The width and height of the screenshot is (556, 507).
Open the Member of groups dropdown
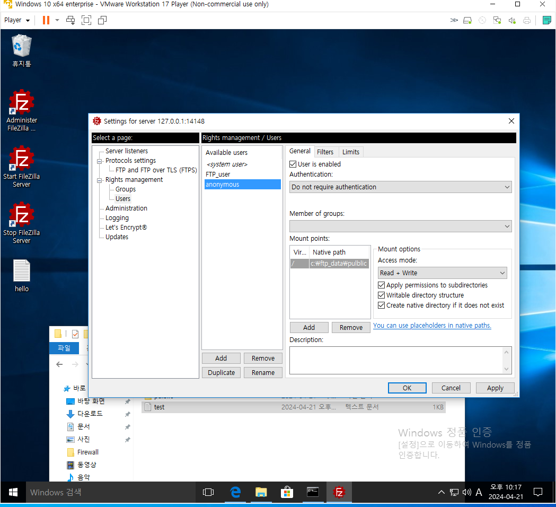click(400, 226)
